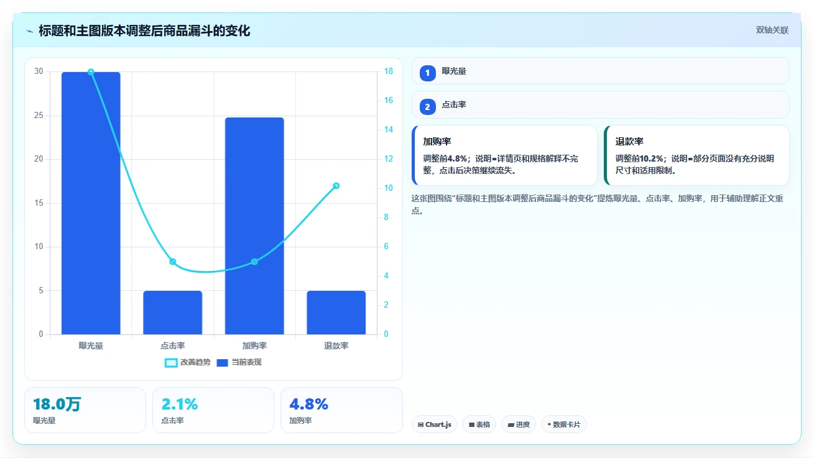This screenshot has height=458, width=814.
Task: Select the short 点击率 bar in the chart
Action: [x=173, y=313]
